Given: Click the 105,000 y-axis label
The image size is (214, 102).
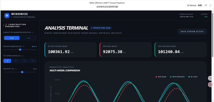Looking at the screenshot, I should point(57,94).
